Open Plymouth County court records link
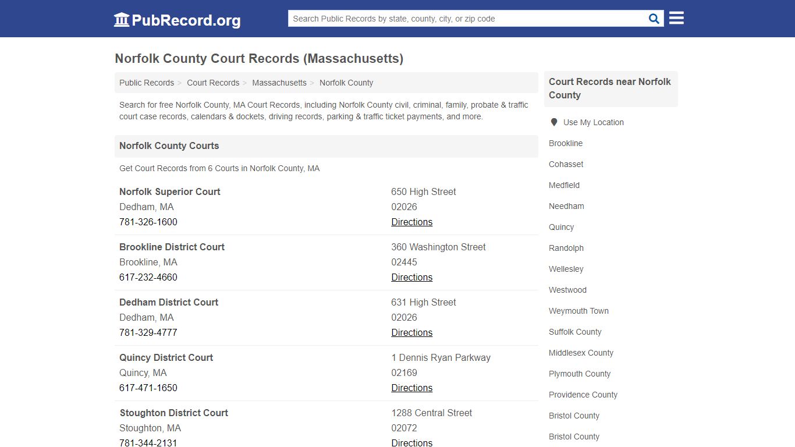 (x=580, y=374)
